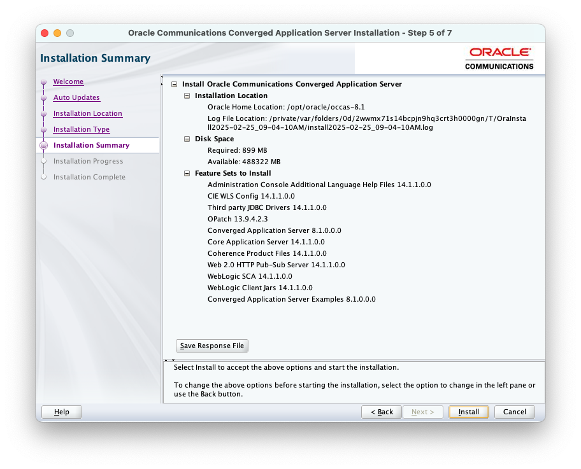Select WebLogic Client Jars row
This screenshot has height=469, width=581.
[260, 288]
